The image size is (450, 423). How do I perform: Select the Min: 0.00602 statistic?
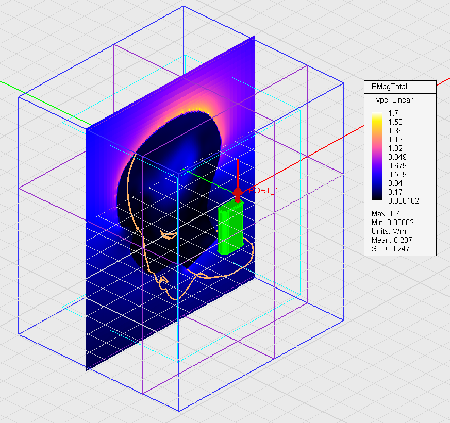pos(393,223)
